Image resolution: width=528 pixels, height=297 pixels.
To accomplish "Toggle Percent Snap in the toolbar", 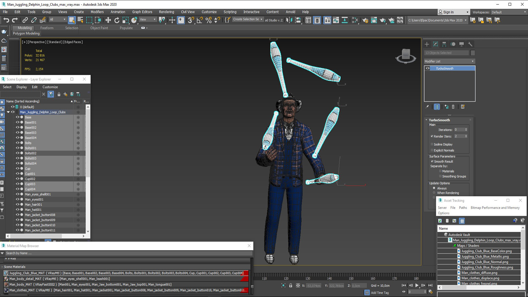I will 208,20.
